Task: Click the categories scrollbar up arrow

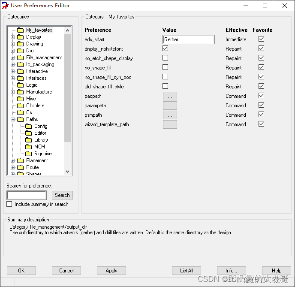Action: click(x=68, y=30)
